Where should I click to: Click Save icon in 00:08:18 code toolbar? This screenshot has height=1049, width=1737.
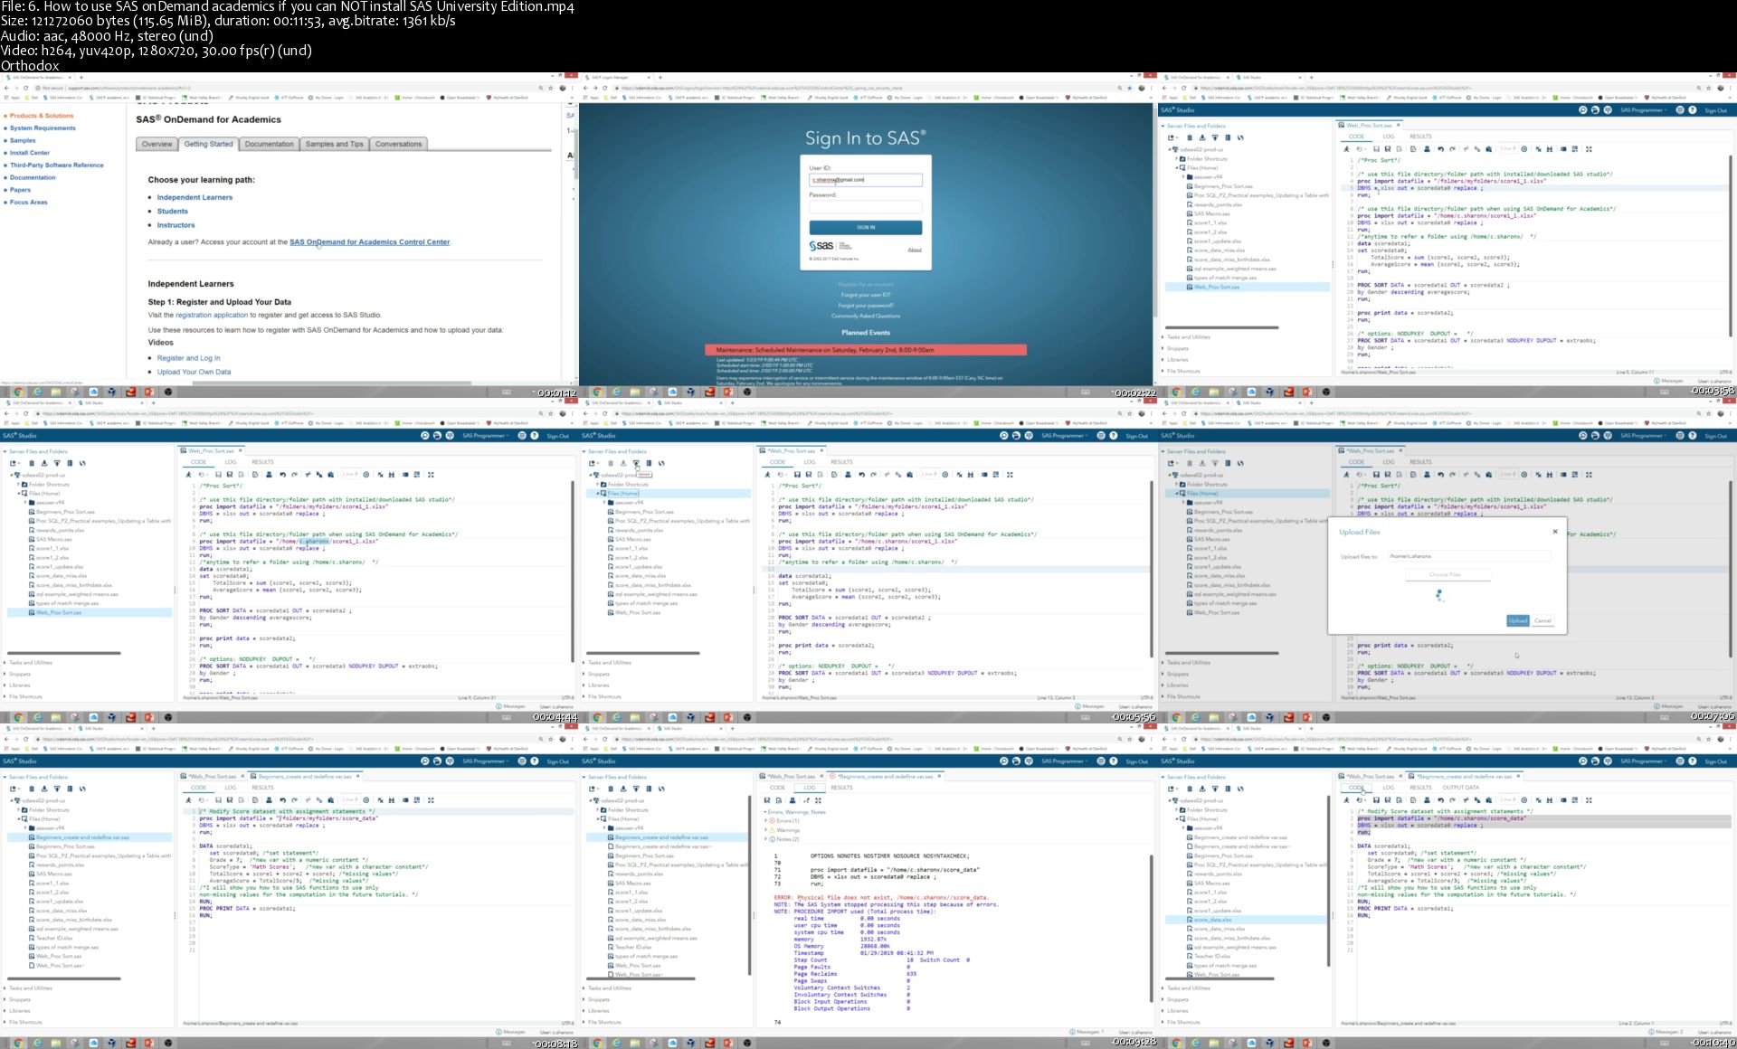pyautogui.click(x=217, y=800)
